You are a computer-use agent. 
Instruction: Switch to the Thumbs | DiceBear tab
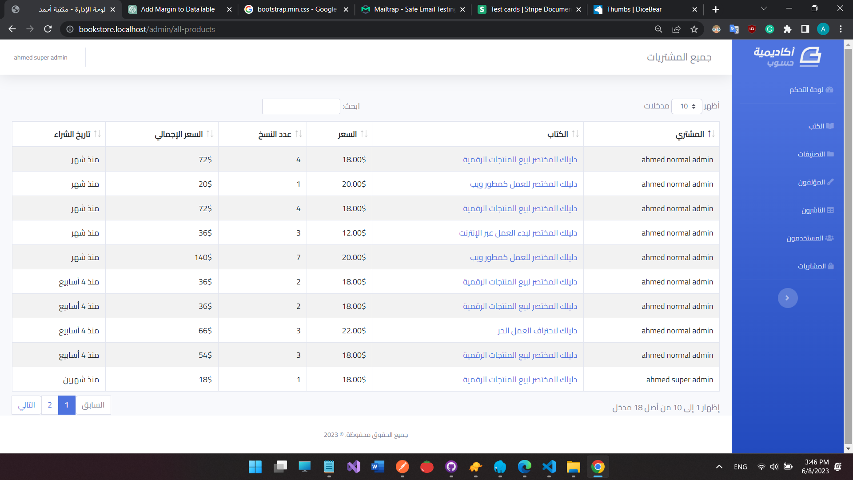pos(635,9)
